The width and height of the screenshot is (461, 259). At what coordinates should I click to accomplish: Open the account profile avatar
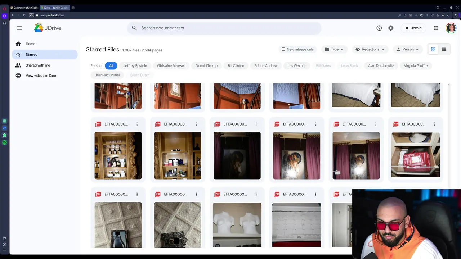tap(451, 28)
